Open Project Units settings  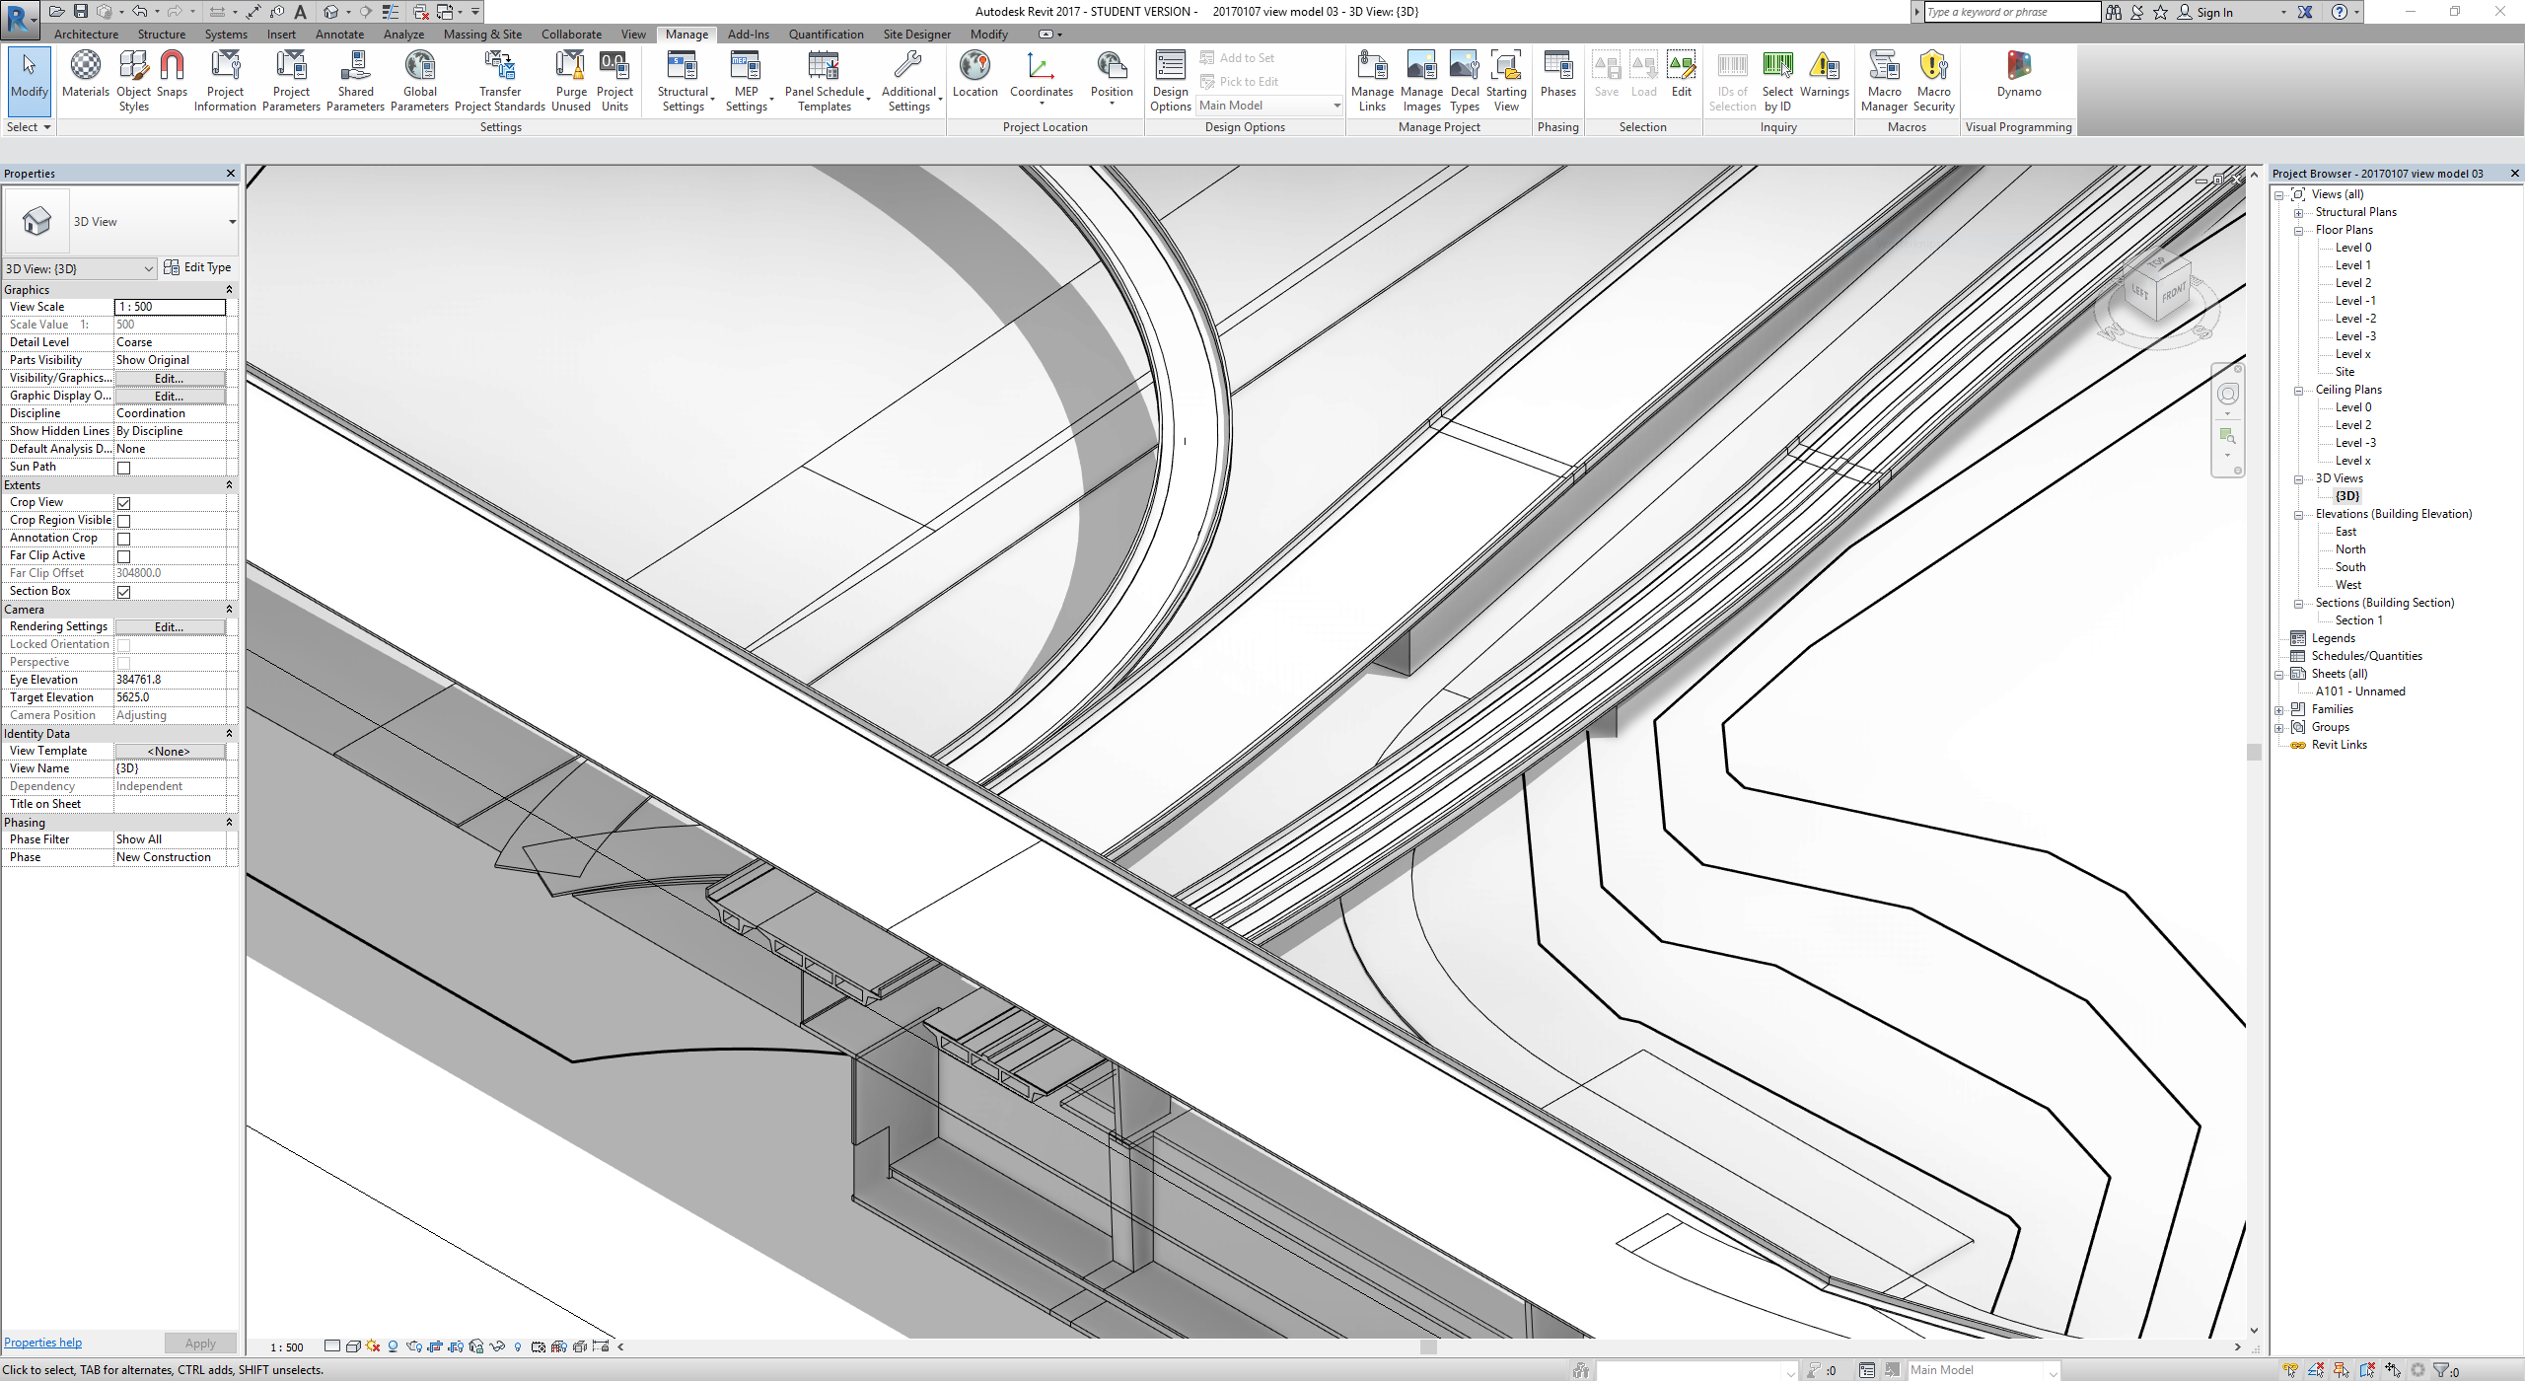(x=614, y=79)
